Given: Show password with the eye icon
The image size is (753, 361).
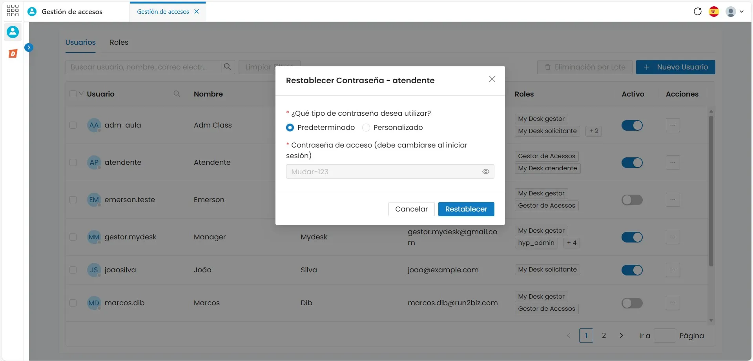Looking at the screenshot, I should click(485, 171).
